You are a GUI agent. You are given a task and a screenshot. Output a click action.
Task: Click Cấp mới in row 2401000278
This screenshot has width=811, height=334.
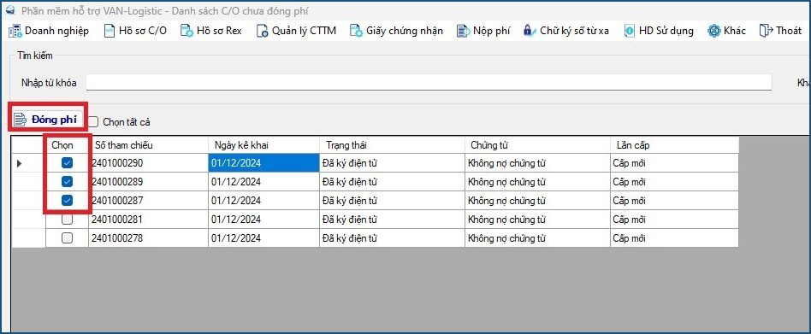click(630, 238)
